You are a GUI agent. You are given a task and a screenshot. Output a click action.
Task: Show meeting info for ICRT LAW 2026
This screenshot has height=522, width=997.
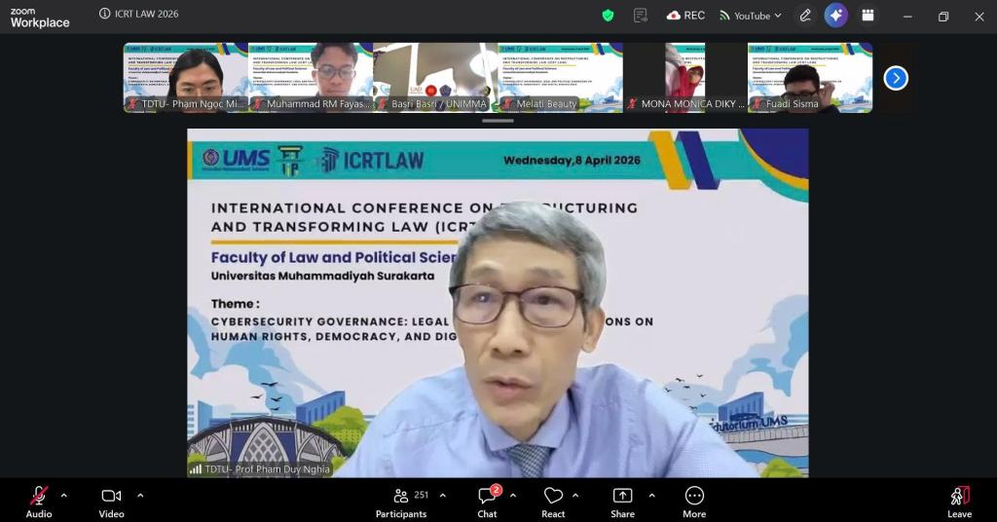coord(105,15)
